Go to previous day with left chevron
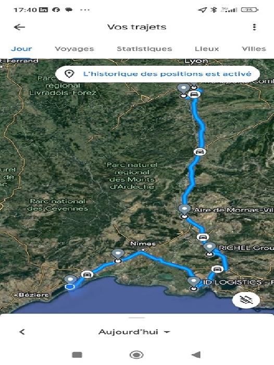The width and height of the screenshot is (274, 365). click(22, 332)
